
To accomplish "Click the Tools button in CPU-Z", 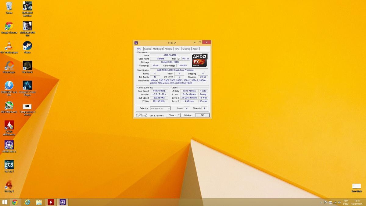I will [172, 115].
